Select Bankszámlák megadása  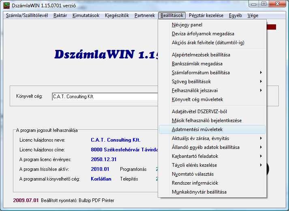tap(212, 64)
